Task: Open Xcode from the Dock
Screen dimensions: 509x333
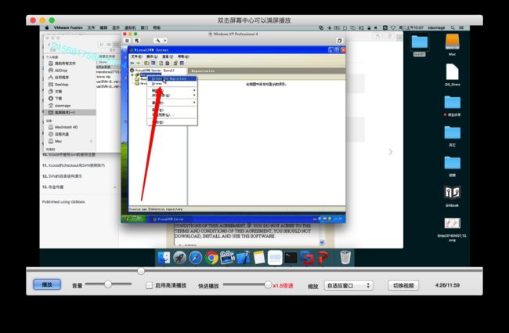Action: 243,258
